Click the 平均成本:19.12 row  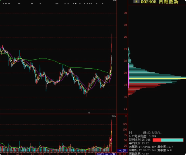(x=139, y=143)
